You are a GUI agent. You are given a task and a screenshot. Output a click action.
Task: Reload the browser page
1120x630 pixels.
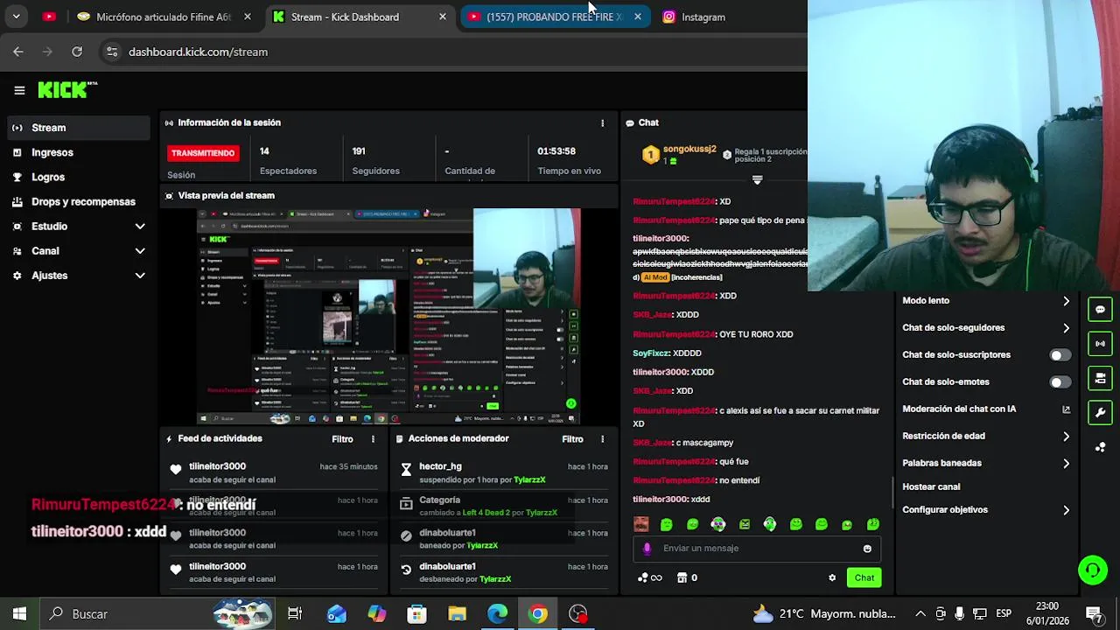pyautogui.click(x=77, y=52)
